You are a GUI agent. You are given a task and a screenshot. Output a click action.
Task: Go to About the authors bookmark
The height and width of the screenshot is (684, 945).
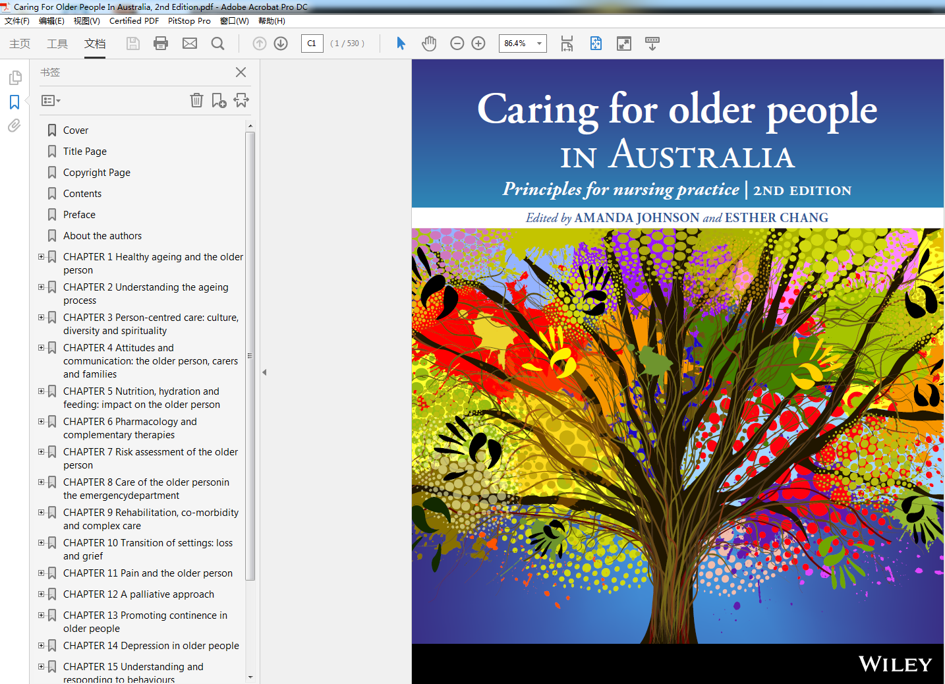point(102,236)
